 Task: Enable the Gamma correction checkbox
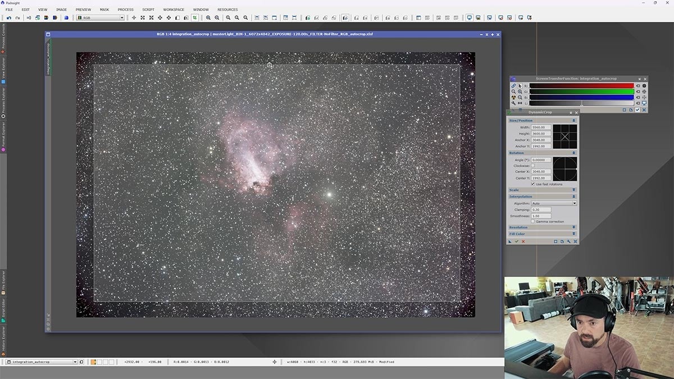point(533,221)
